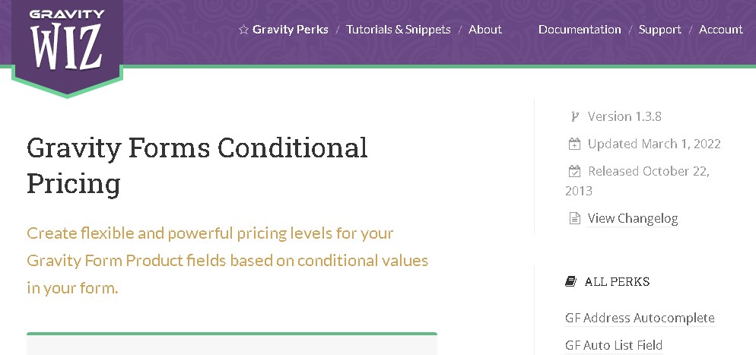Image resolution: width=756 pixels, height=355 pixels.
Task: Click the ALL PERKS sidebar heading
Action: [x=617, y=281]
